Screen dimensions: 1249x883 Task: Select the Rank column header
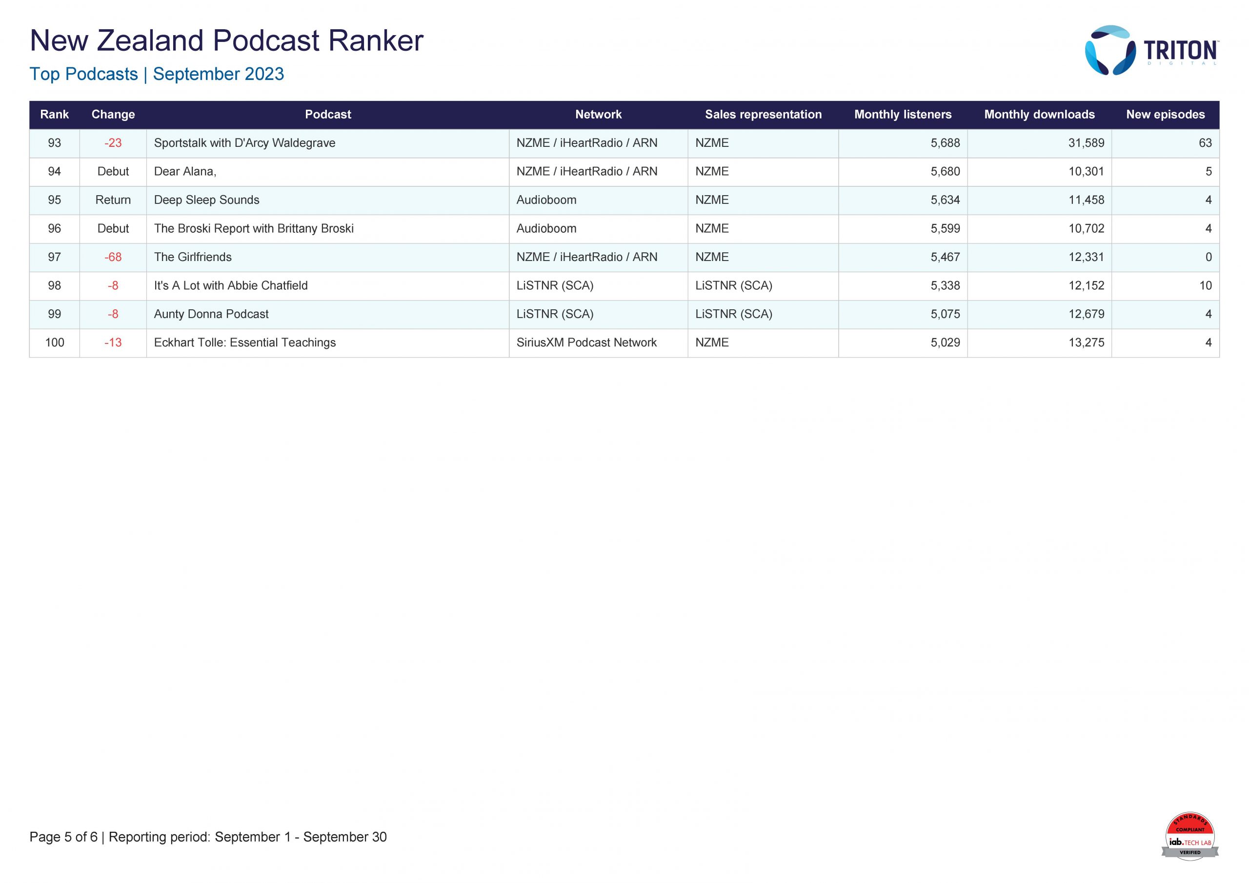[54, 114]
